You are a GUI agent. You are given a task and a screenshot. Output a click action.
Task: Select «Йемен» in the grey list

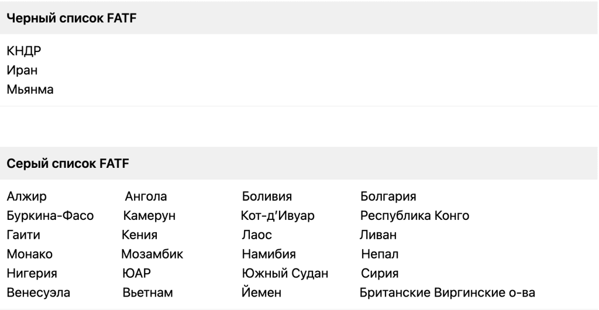tap(261, 292)
